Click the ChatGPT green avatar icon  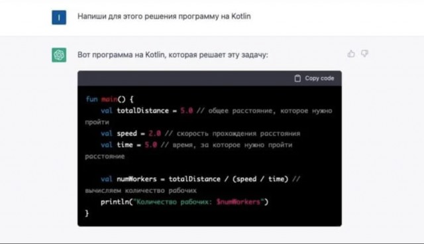coord(59,55)
